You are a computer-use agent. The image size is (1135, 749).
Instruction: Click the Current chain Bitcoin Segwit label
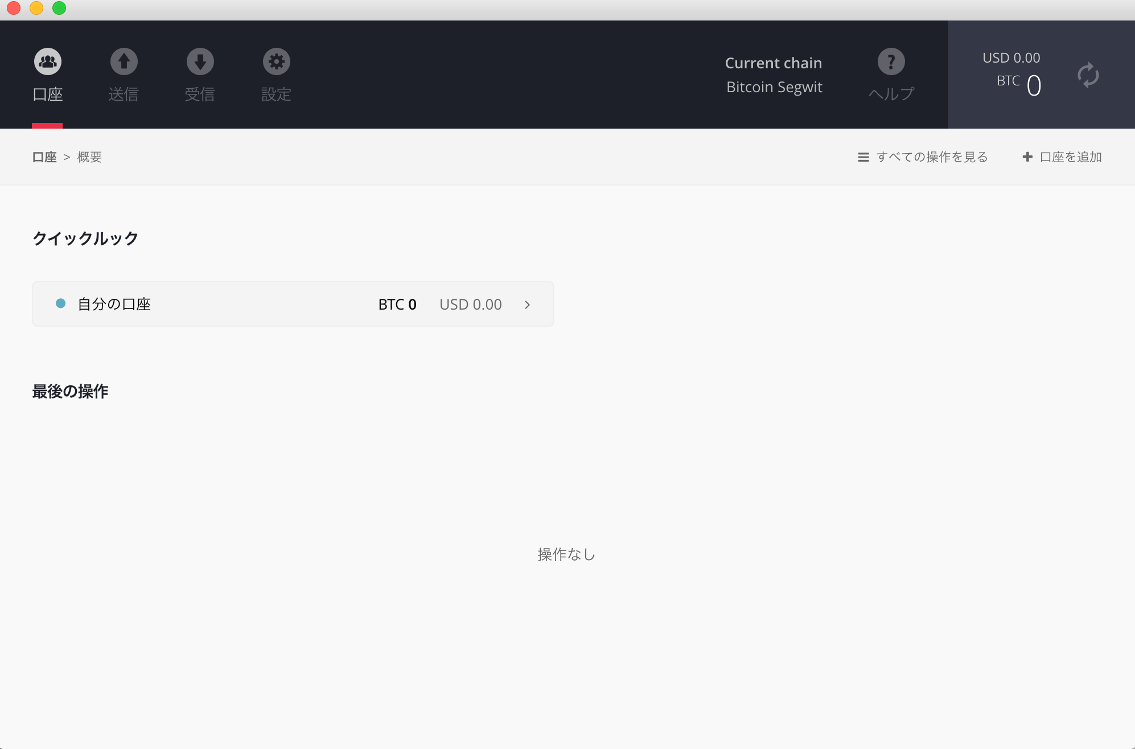coord(774,75)
